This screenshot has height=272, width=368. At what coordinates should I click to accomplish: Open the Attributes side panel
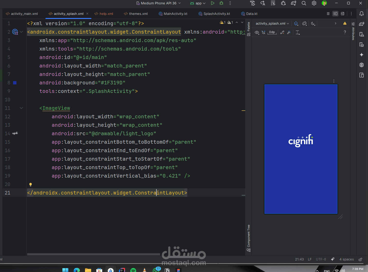point(353,32)
